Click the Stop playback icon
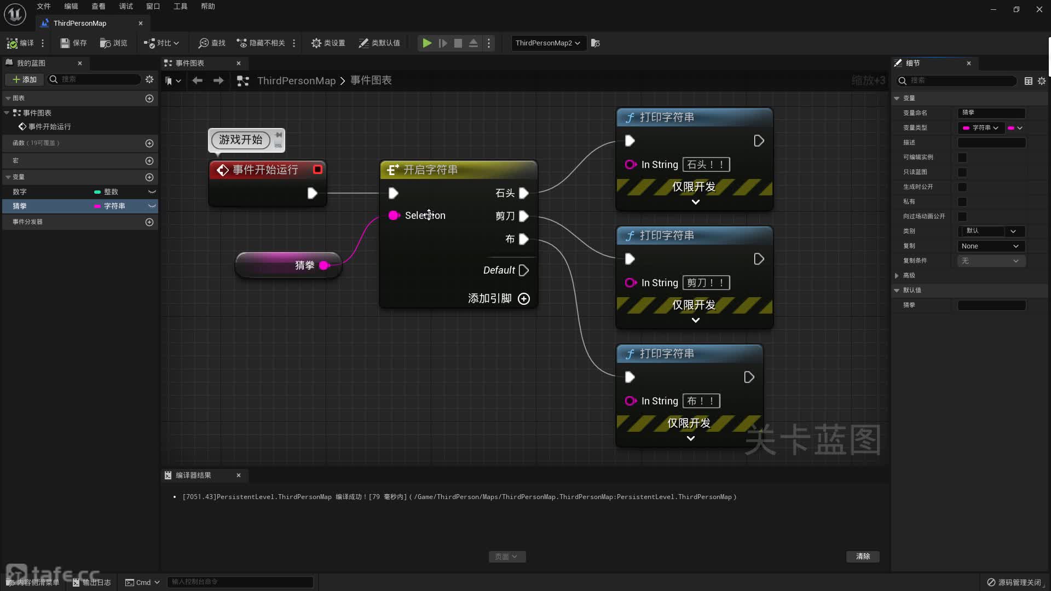The width and height of the screenshot is (1051, 591). [458, 43]
